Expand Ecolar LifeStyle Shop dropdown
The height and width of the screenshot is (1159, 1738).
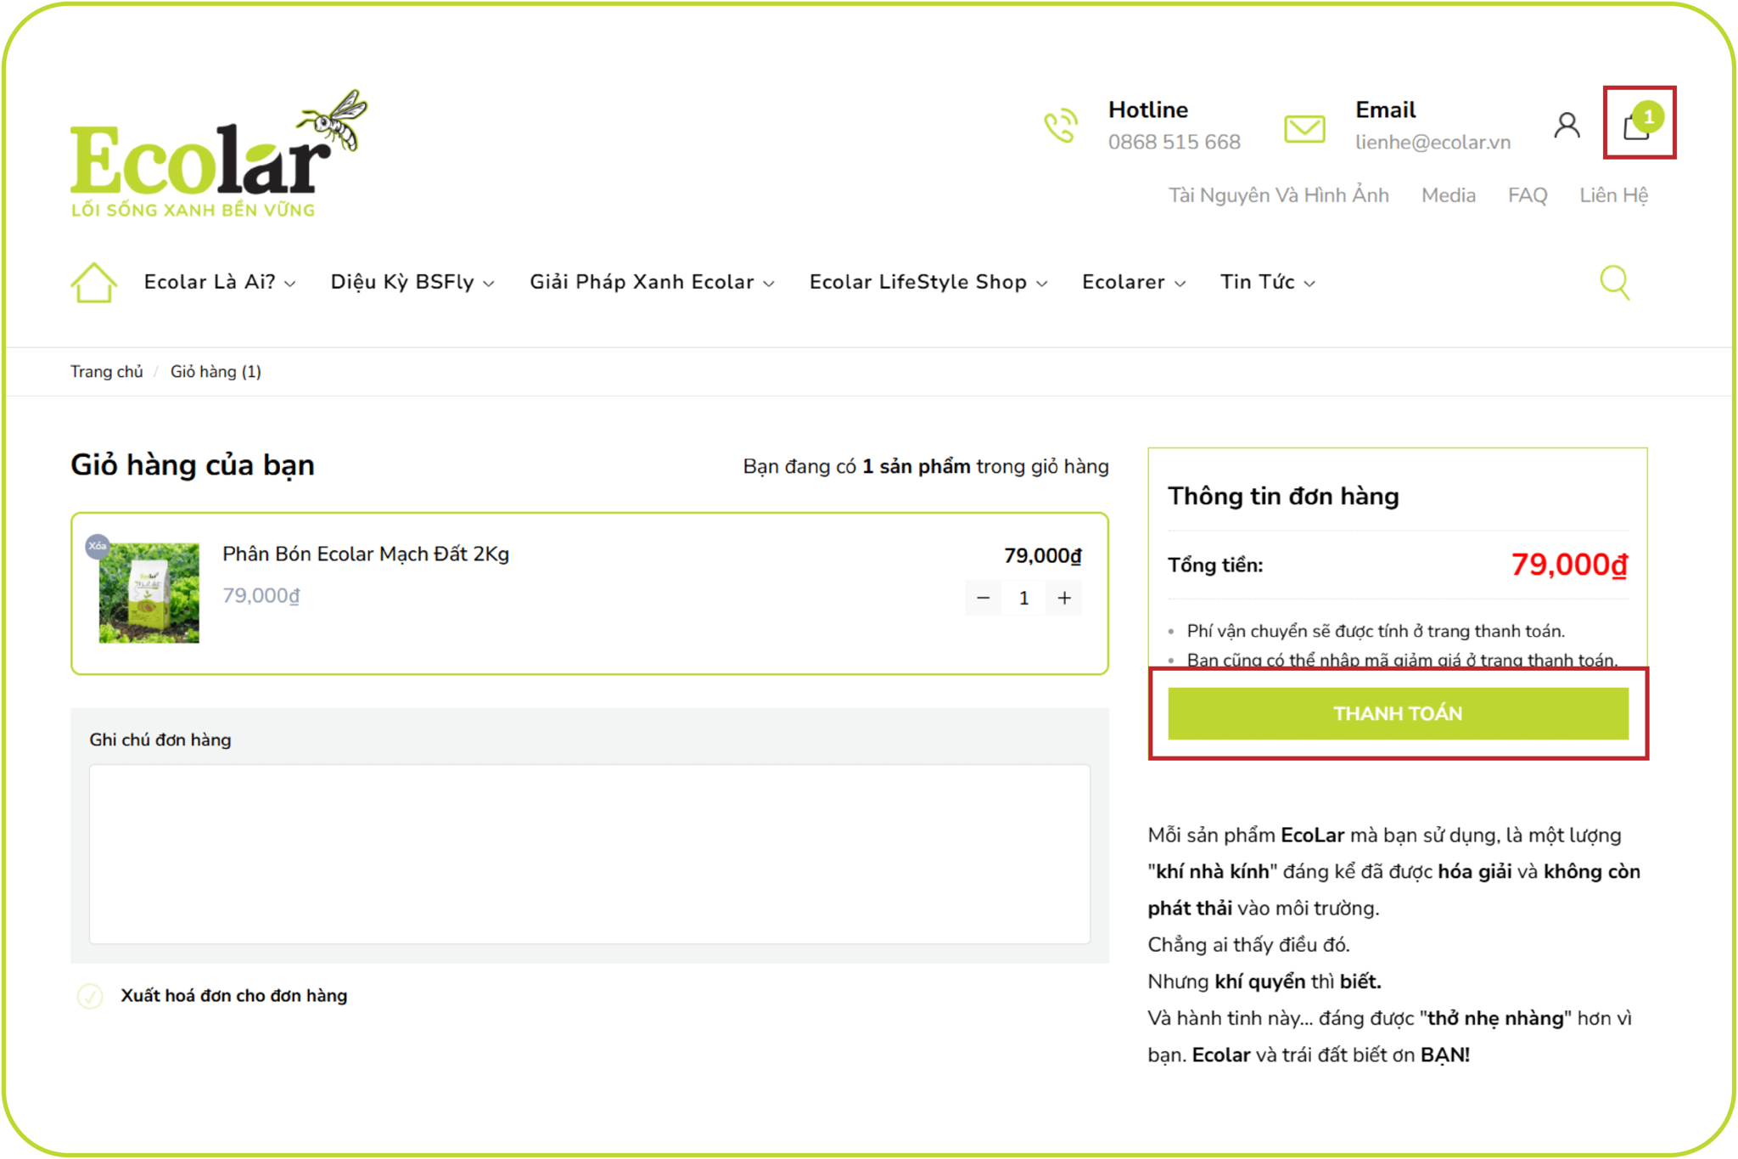click(x=928, y=282)
